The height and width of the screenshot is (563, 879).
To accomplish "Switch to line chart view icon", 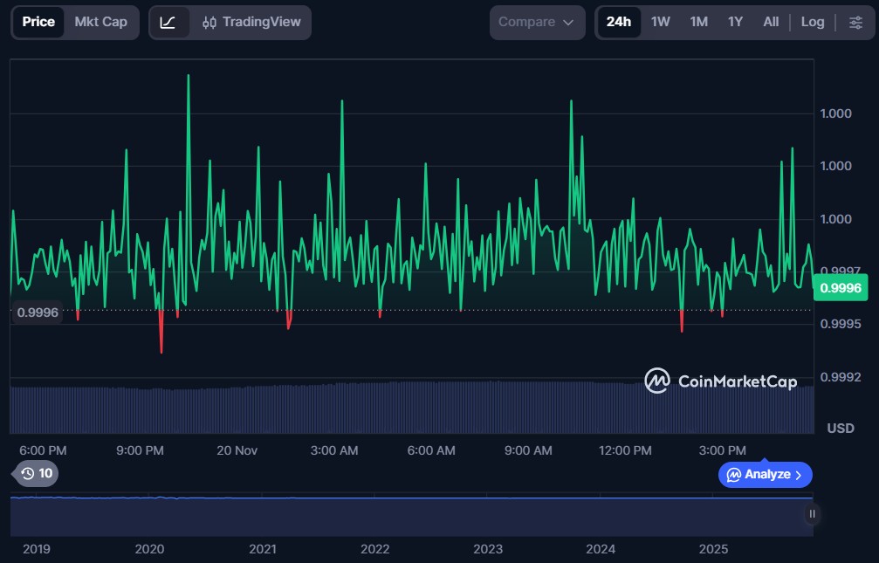I will click(x=168, y=23).
